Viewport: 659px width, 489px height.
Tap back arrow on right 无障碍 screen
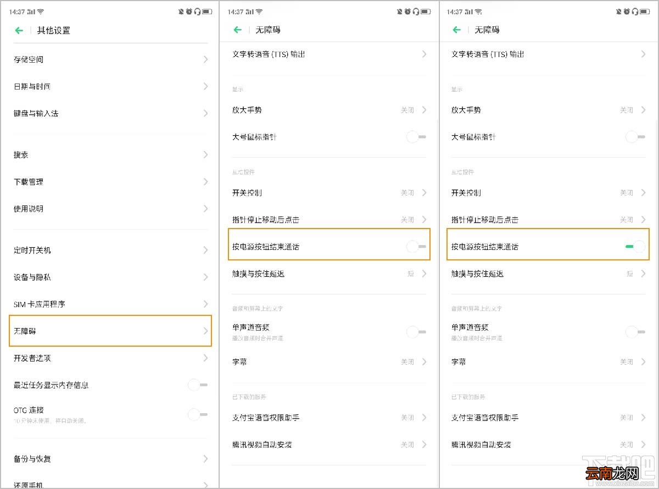coord(457,30)
